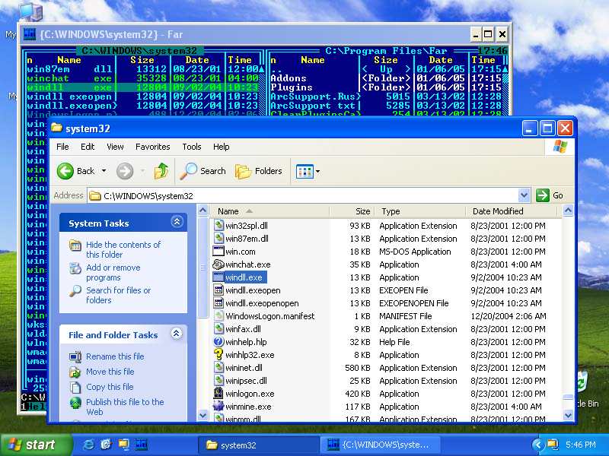Image resolution: width=609 pixels, height=456 pixels.
Task: Select winmine.exe mine icon
Action: pos(218,407)
